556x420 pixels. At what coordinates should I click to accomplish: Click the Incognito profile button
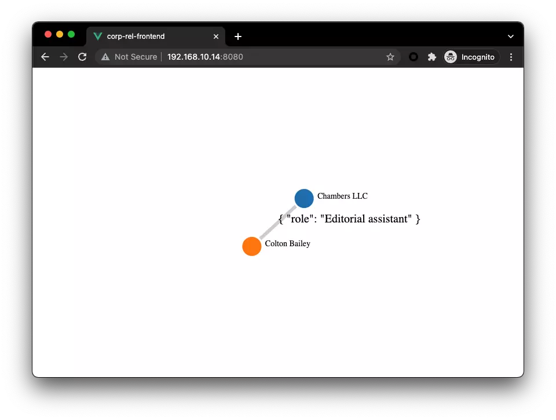(x=471, y=57)
